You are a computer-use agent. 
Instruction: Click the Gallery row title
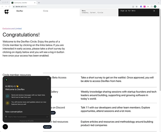point(54,92)
